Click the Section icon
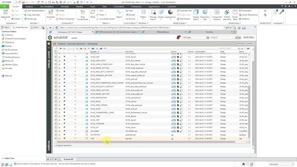Image resolution: width=297 pixels, height=167 pixels. point(161,13)
